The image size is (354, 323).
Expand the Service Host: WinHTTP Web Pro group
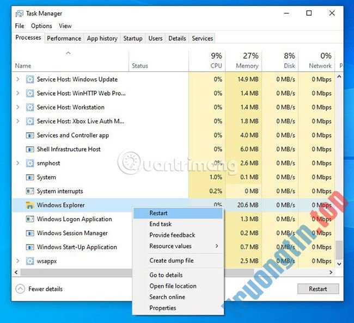pos(18,94)
